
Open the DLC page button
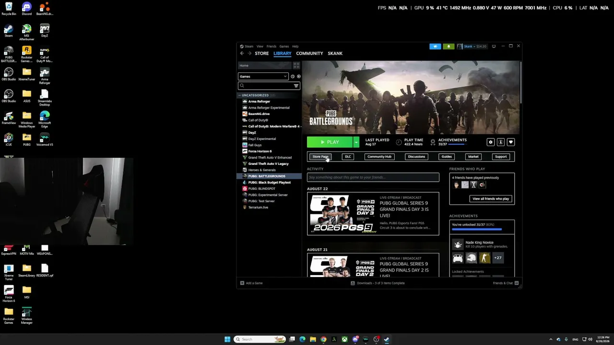(x=348, y=157)
